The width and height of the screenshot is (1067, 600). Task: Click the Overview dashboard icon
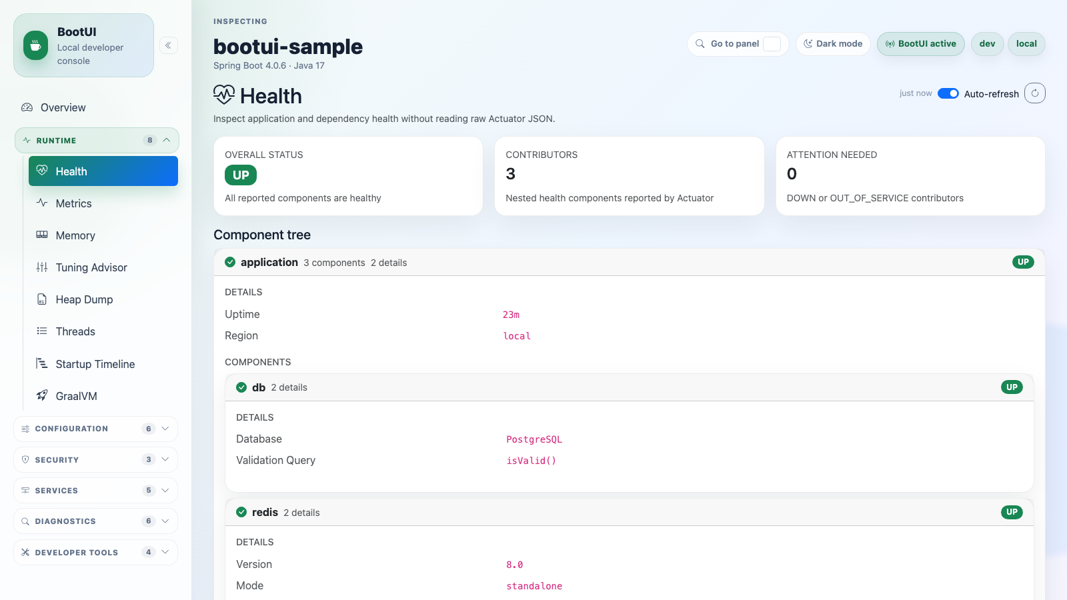[x=27, y=107]
